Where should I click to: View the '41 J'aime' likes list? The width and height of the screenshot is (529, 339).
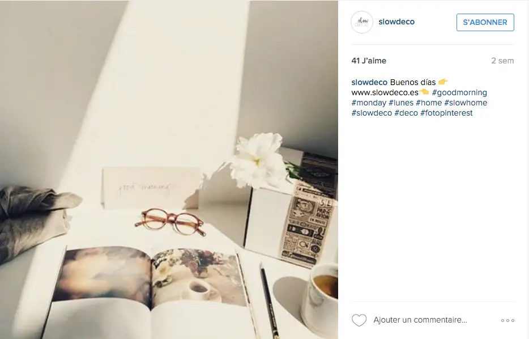(369, 61)
